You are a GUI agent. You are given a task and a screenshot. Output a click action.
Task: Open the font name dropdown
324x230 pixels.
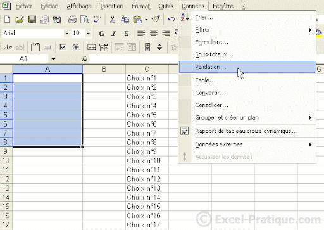[66, 34]
